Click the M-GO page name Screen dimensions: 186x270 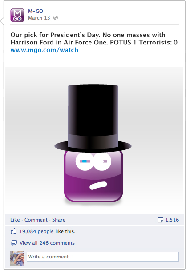coord(36,11)
